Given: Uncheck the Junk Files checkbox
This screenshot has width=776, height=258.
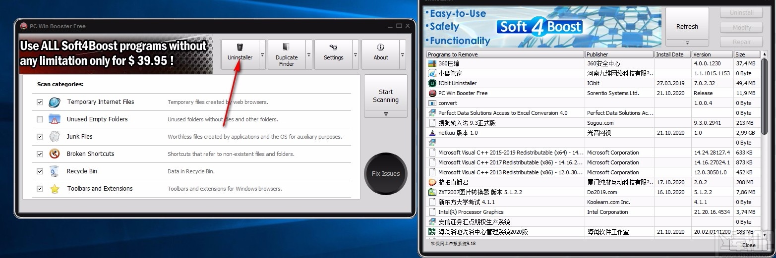Looking at the screenshot, I should [x=40, y=137].
